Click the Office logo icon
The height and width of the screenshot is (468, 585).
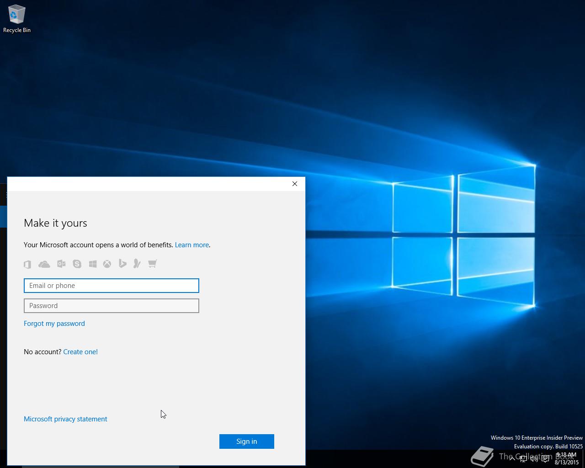[27, 264]
